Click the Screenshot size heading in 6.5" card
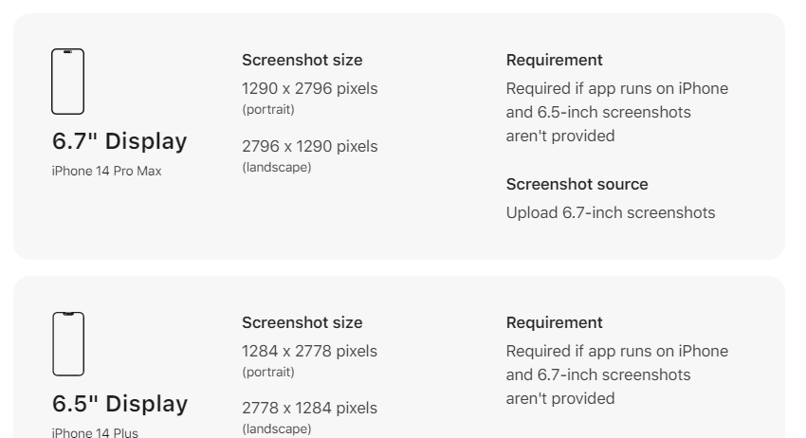The width and height of the screenshot is (806, 438). pyautogui.click(x=302, y=323)
